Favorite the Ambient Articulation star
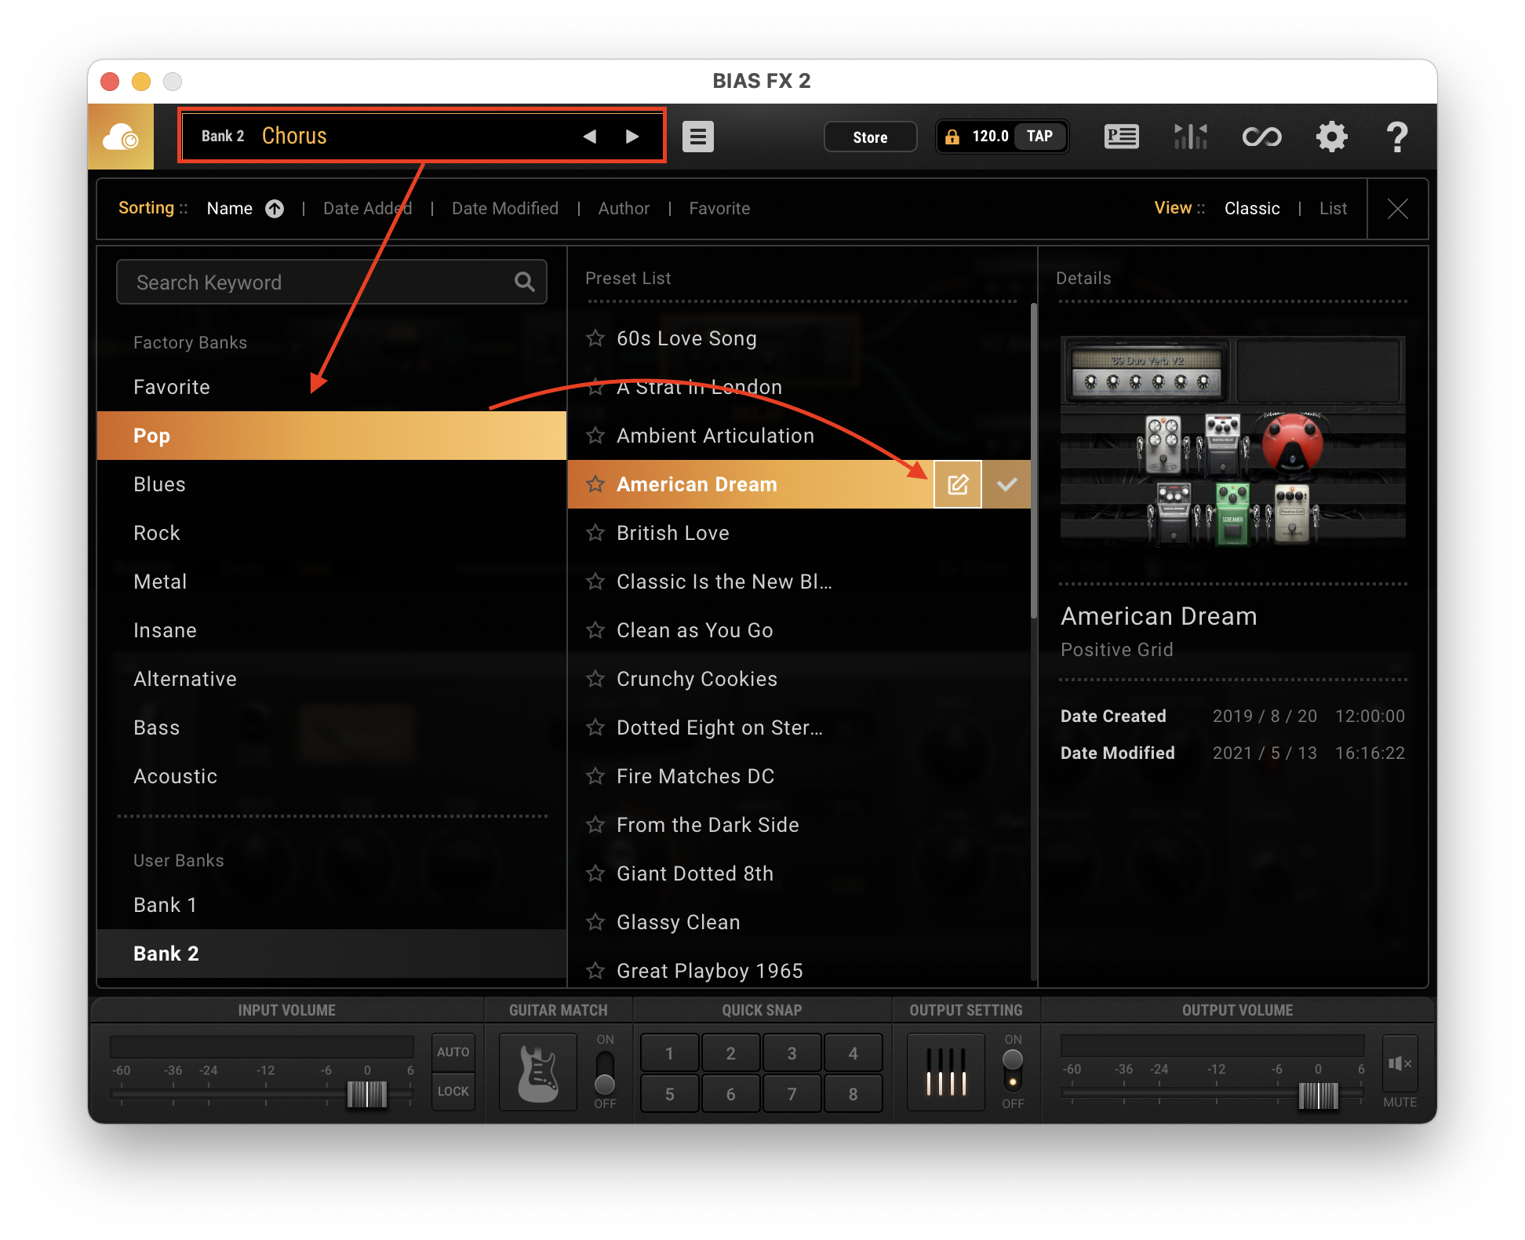Screen dimensions: 1525x1240 [595, 436]
